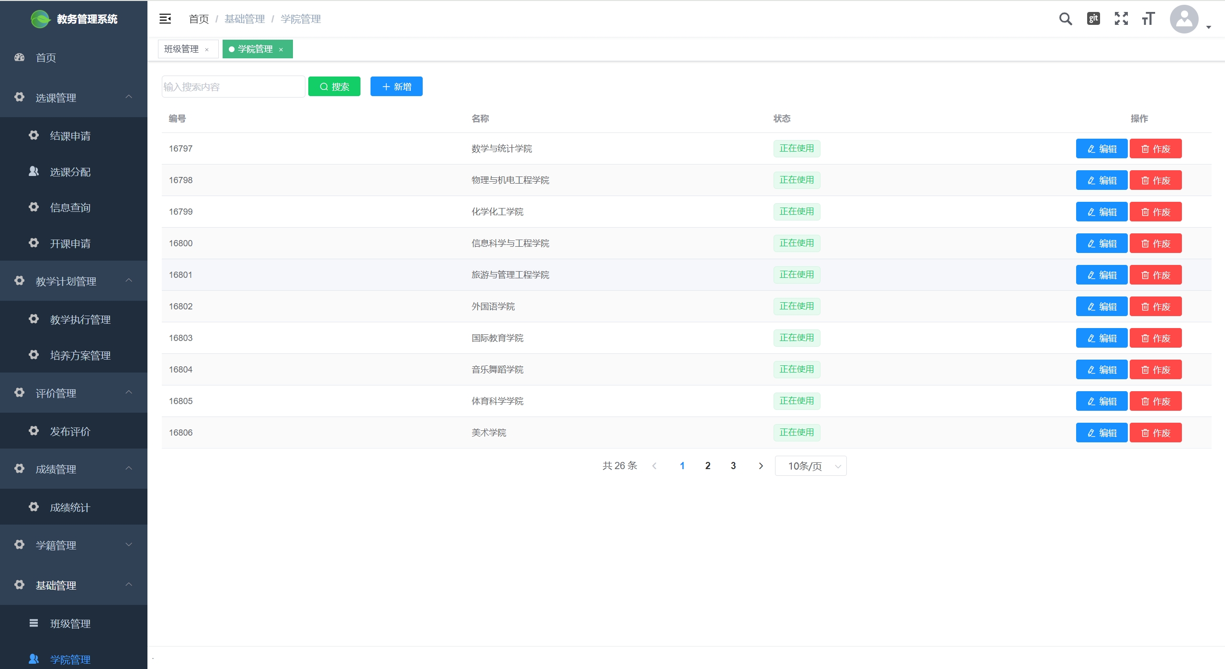
Task: Open the font size adjustment icon
Action: tap(1148, 19)
